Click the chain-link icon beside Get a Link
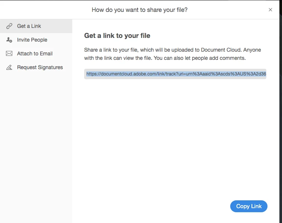282x223 pixels. point(9,26)
